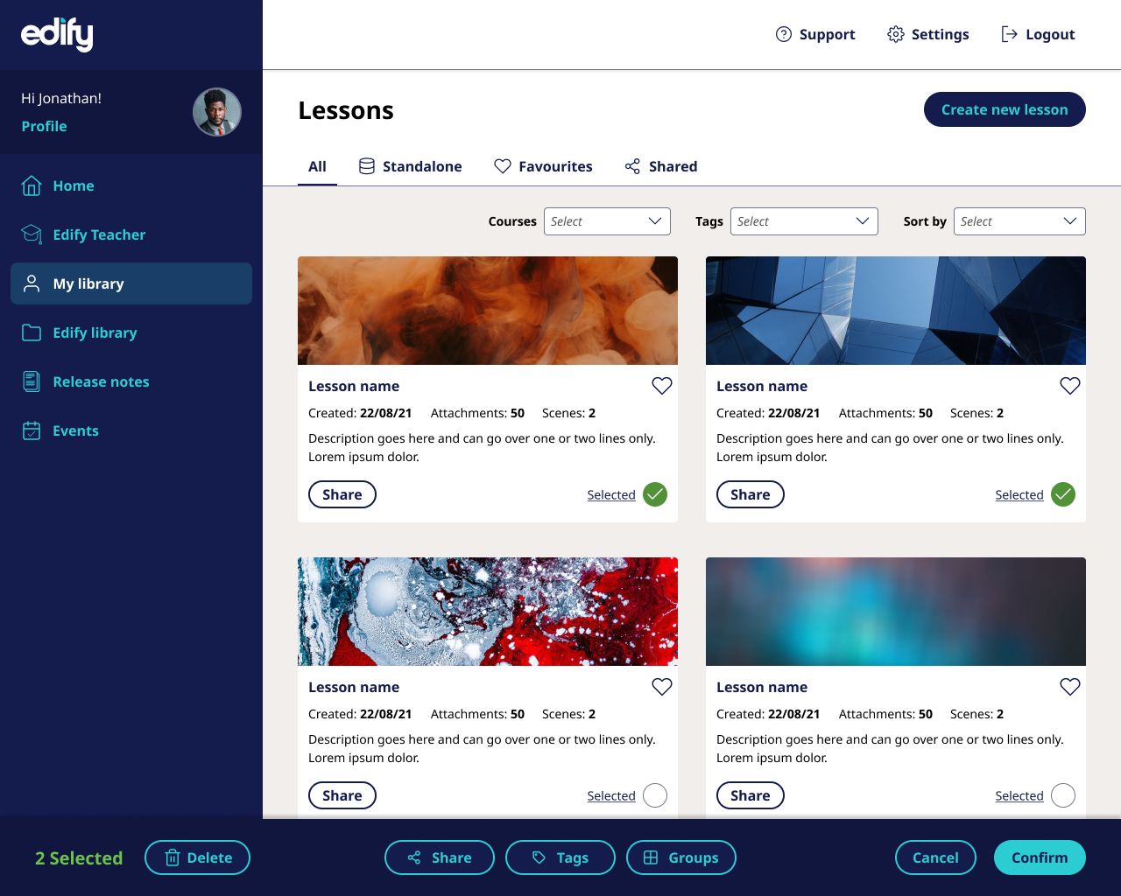Click Cancel button

tap(935, 857)
